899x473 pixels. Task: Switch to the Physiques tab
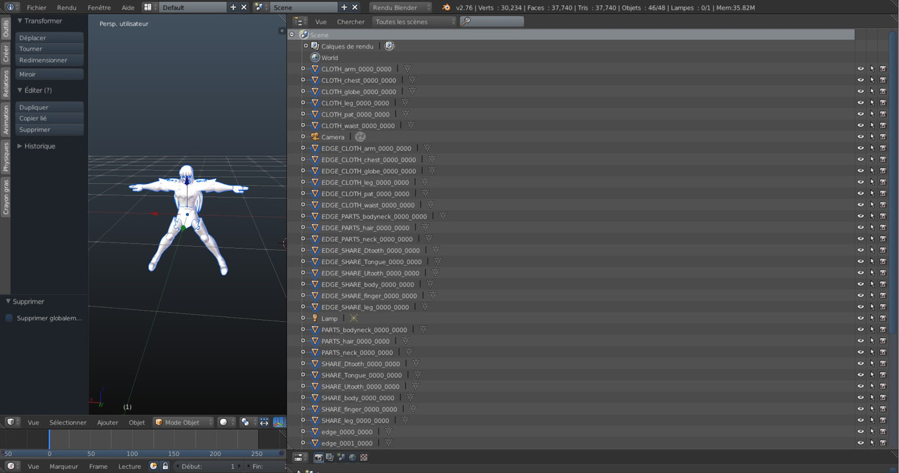click(6, 157)
